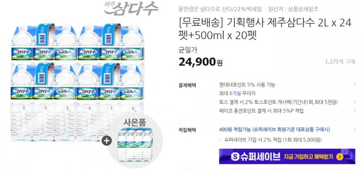Open 8개월 interest-free installment link
The image size is (361, 172).
coord(235,94)
